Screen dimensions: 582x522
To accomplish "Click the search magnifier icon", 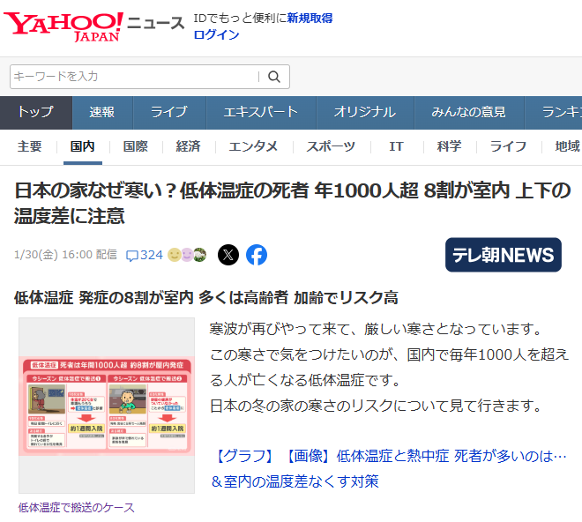I will 274,77.
